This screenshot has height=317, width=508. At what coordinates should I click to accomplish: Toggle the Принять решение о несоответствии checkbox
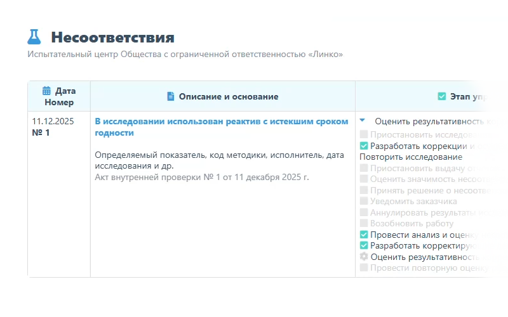click(x=364, y=191)
